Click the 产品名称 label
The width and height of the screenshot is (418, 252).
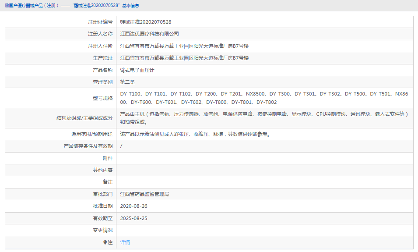tap(102, 70)
